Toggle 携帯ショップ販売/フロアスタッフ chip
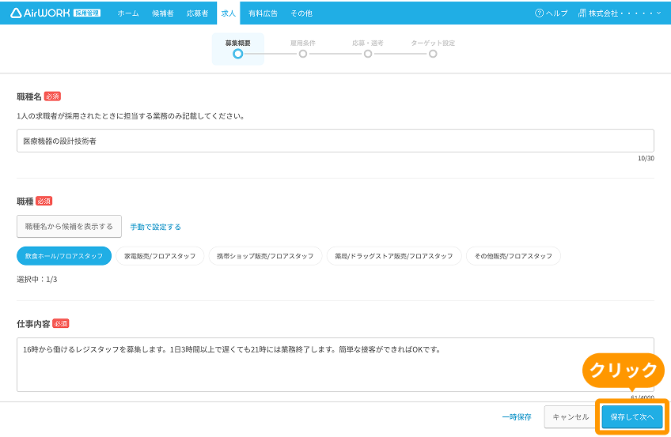 (x=265, y=256)
